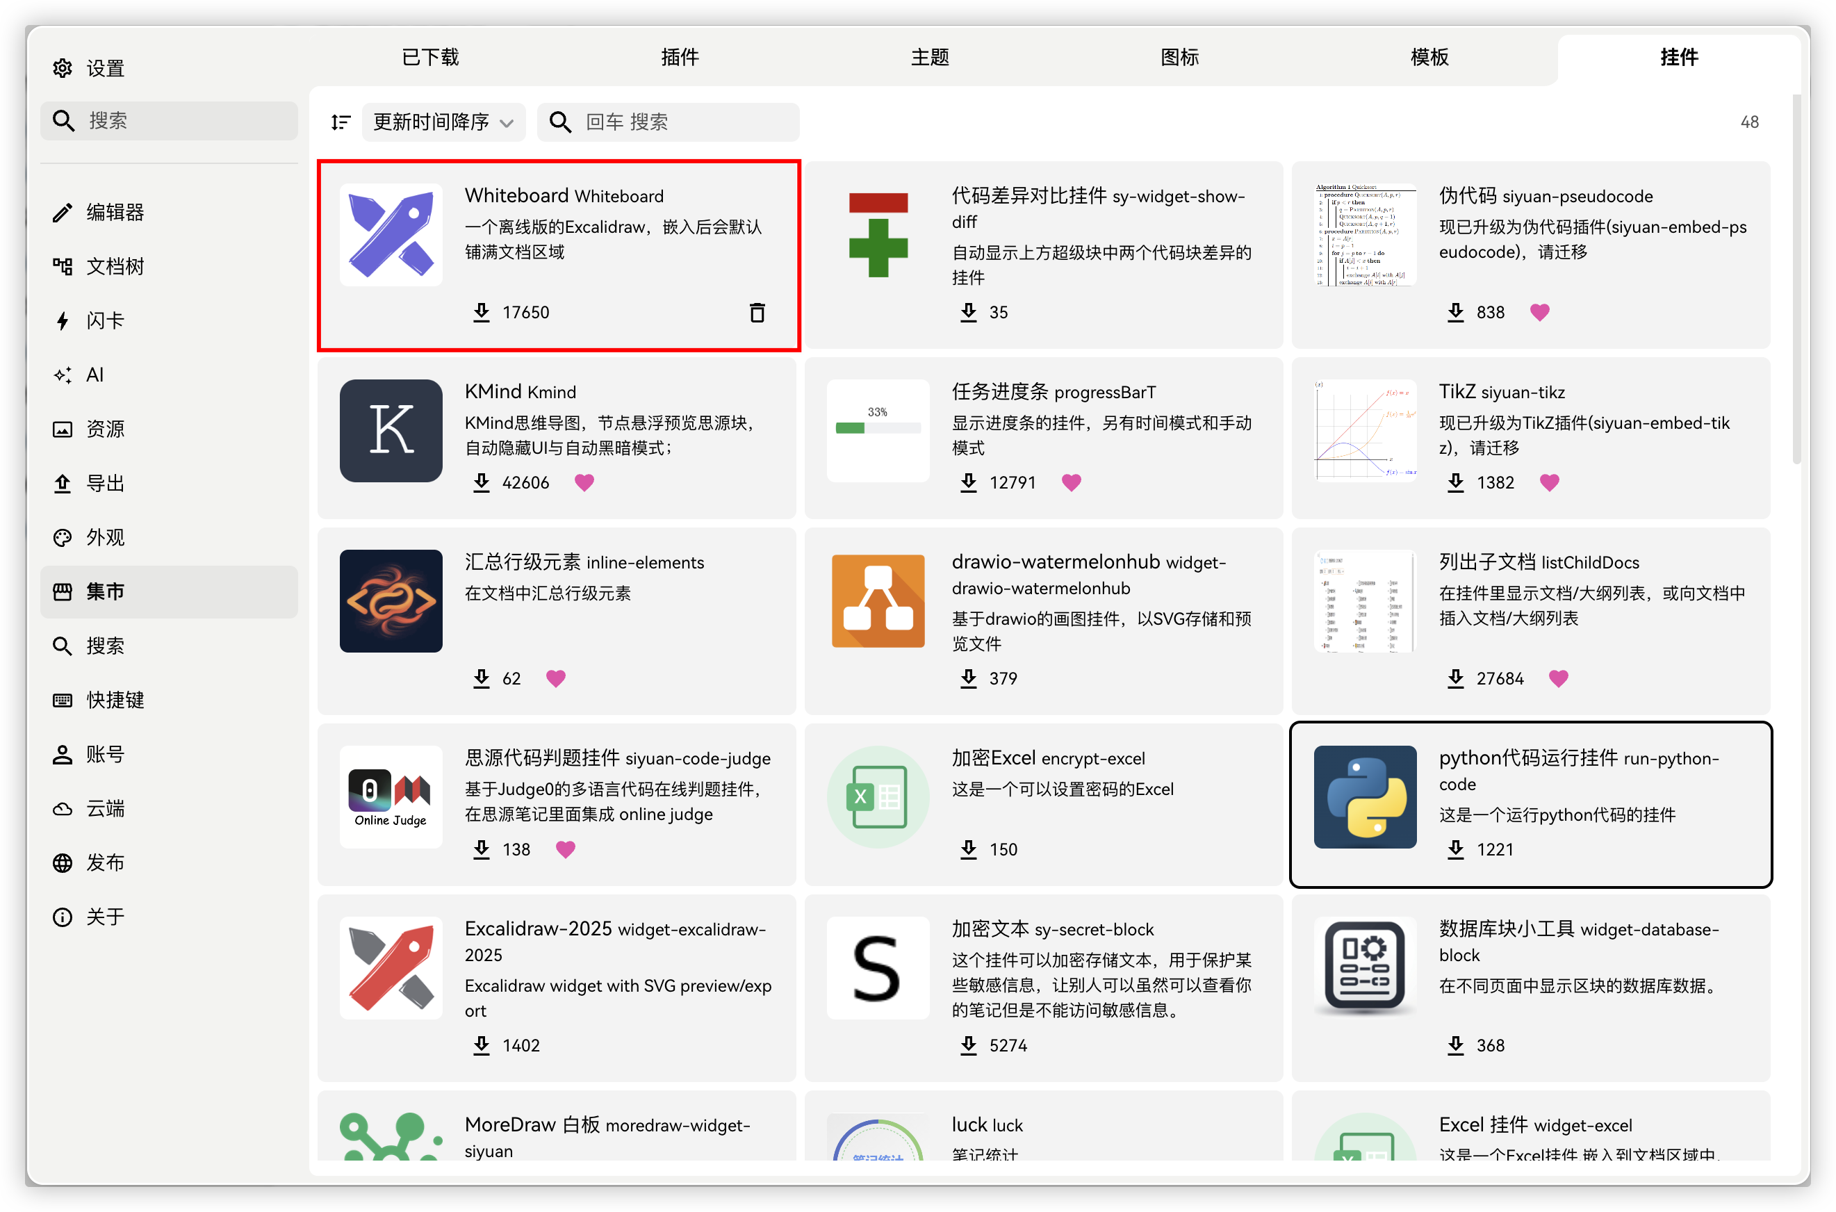This screenshot has width=1836, height=1212.
Task: Open the 闪卡 settings section
Action: click(104, 321)
